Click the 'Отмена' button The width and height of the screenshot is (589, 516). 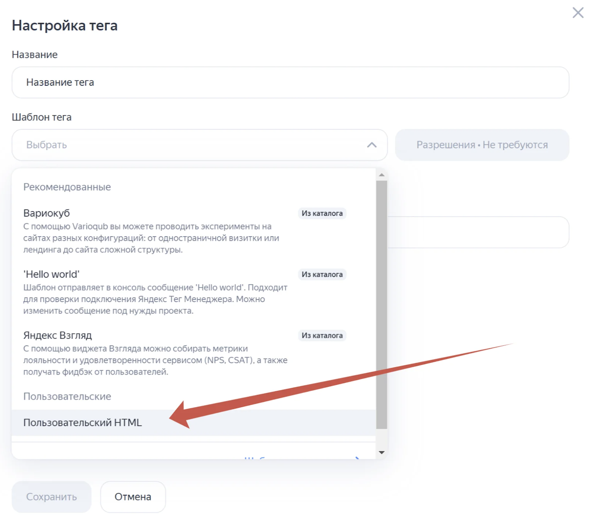point(133,497)
